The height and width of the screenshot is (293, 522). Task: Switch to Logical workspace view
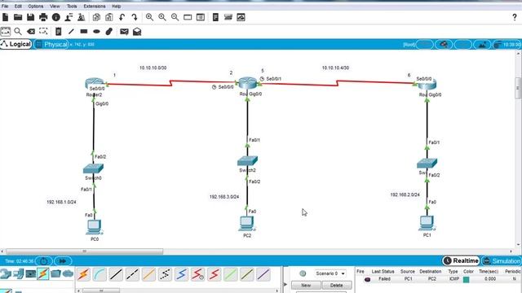tap(16, 44)
